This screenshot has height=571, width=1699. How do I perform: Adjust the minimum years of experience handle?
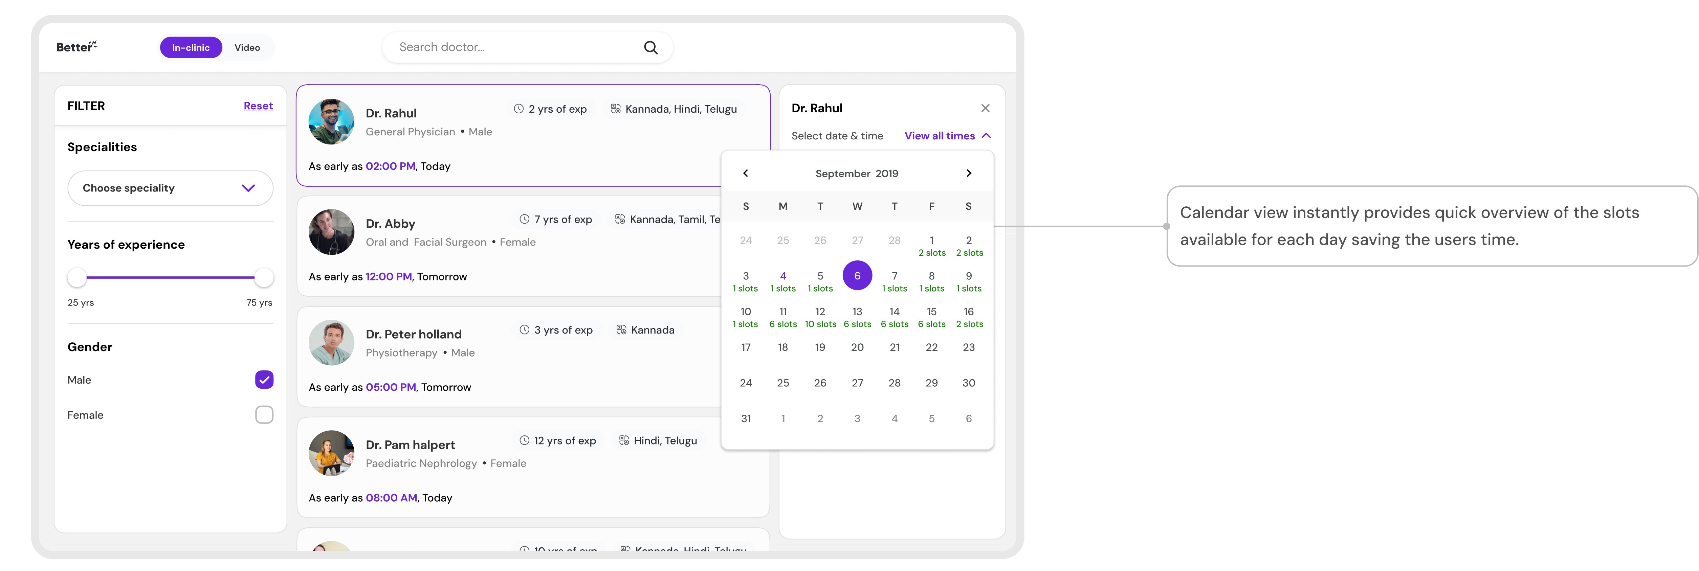coord(77,278)
